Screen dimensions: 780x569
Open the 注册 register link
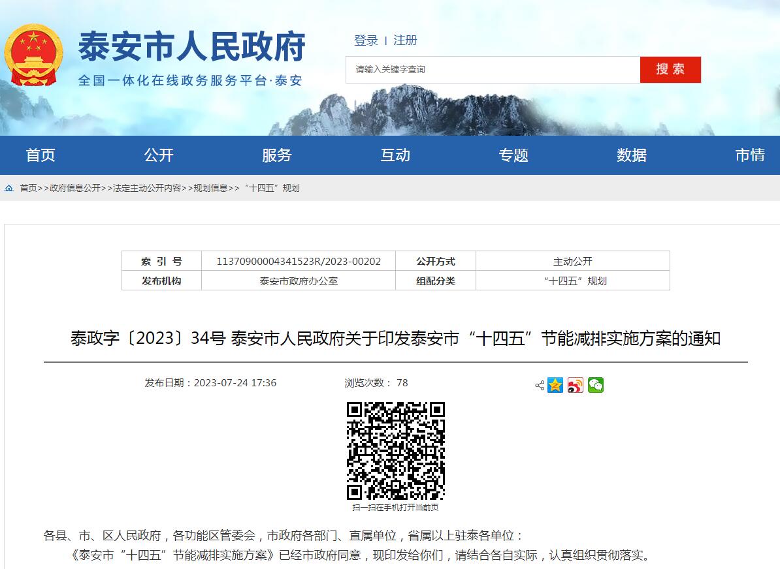[405, 40]
